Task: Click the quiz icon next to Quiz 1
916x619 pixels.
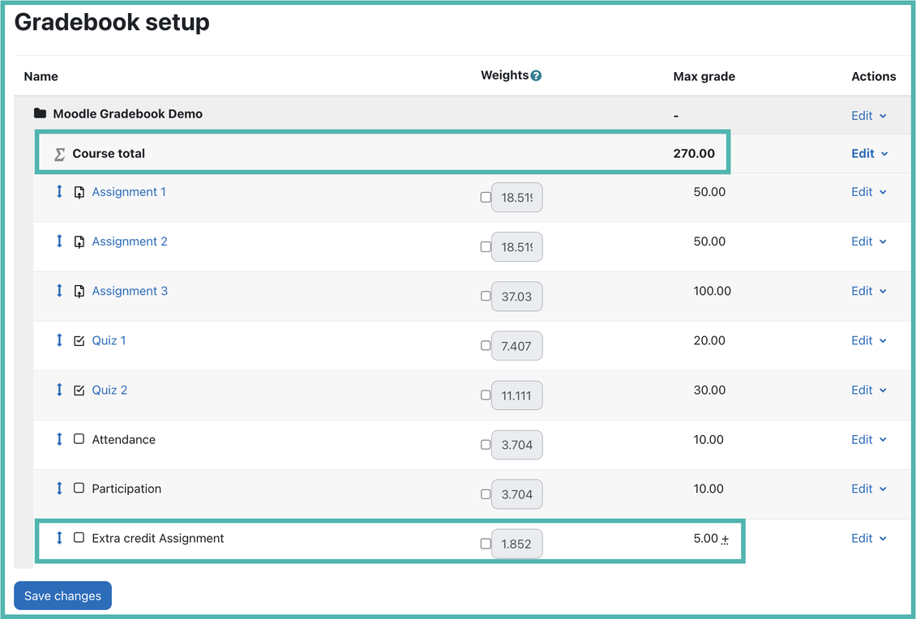Action: click(x=79, y=340)
